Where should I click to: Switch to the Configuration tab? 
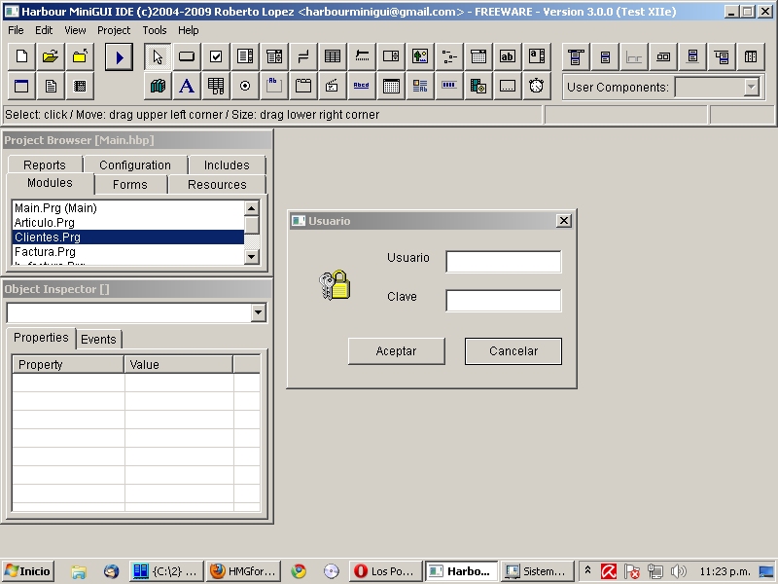tap(135, 164)
